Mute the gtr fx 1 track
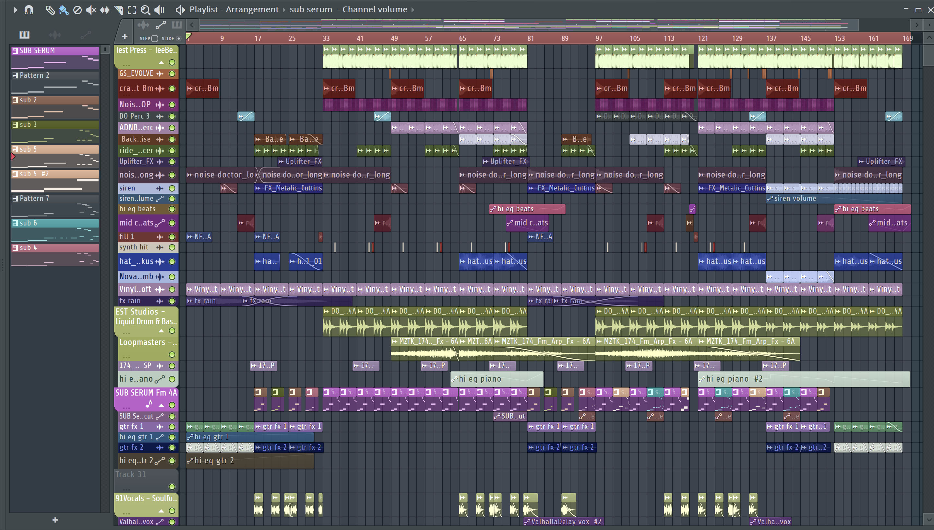934x530 pixels. 172,427
